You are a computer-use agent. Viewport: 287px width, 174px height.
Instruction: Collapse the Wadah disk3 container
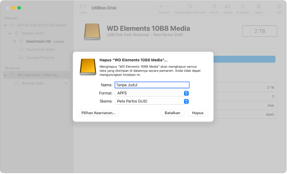click(10, 33)
